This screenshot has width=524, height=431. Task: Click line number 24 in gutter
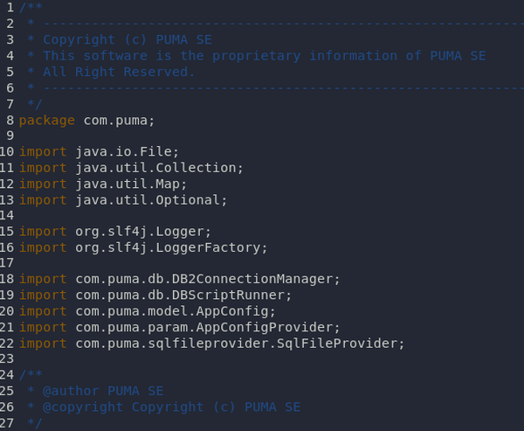pos(7,375)
